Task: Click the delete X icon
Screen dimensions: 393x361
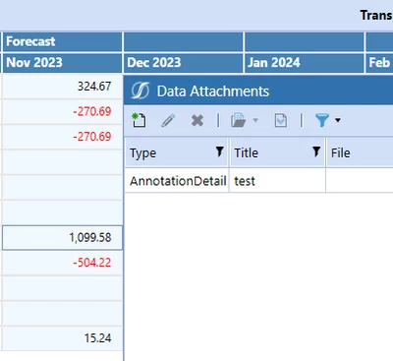Action: [x=197, y=121]
